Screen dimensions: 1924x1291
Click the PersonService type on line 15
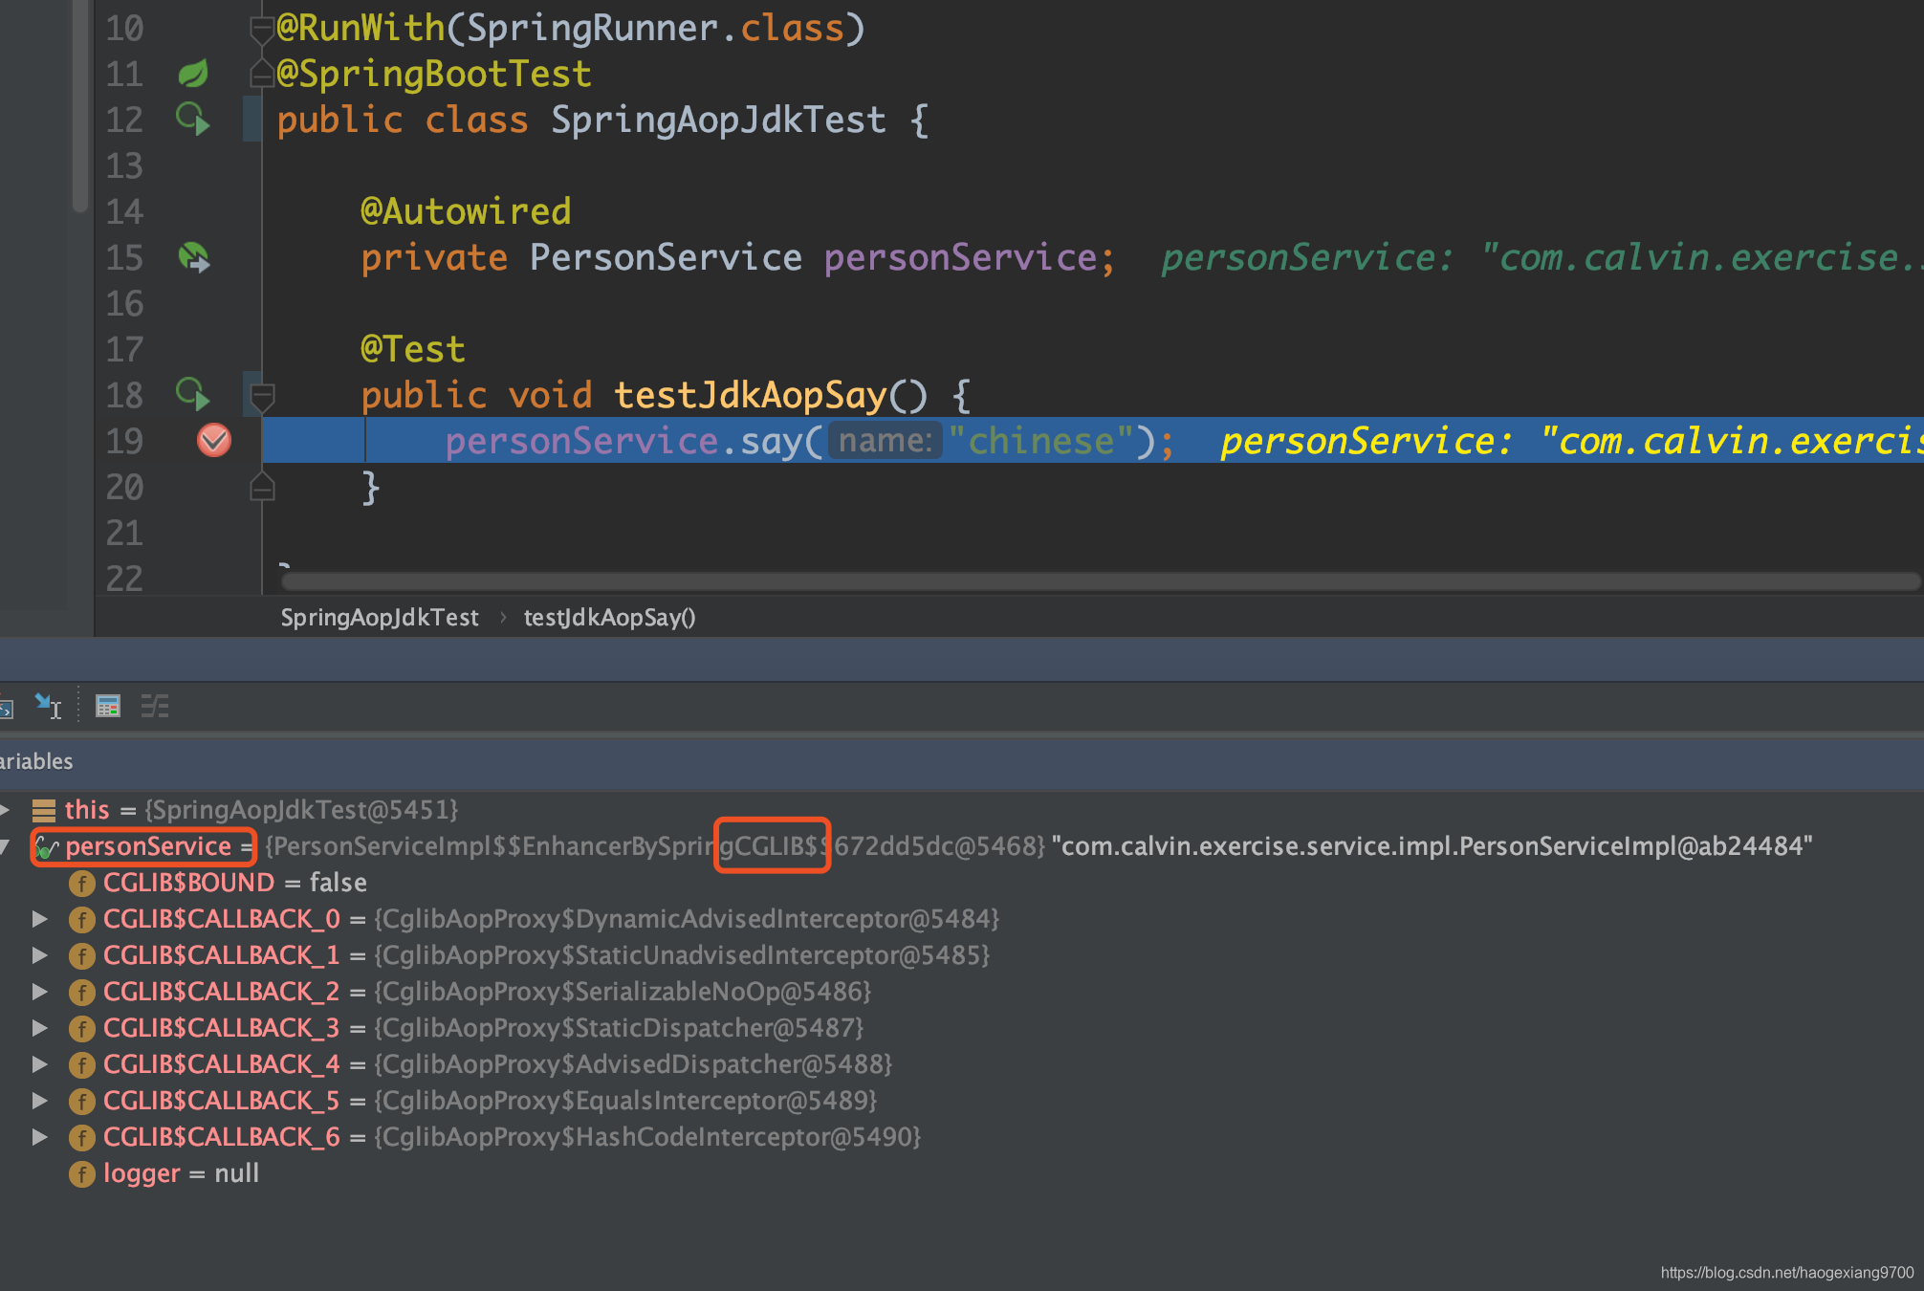(x=667, y=257)
